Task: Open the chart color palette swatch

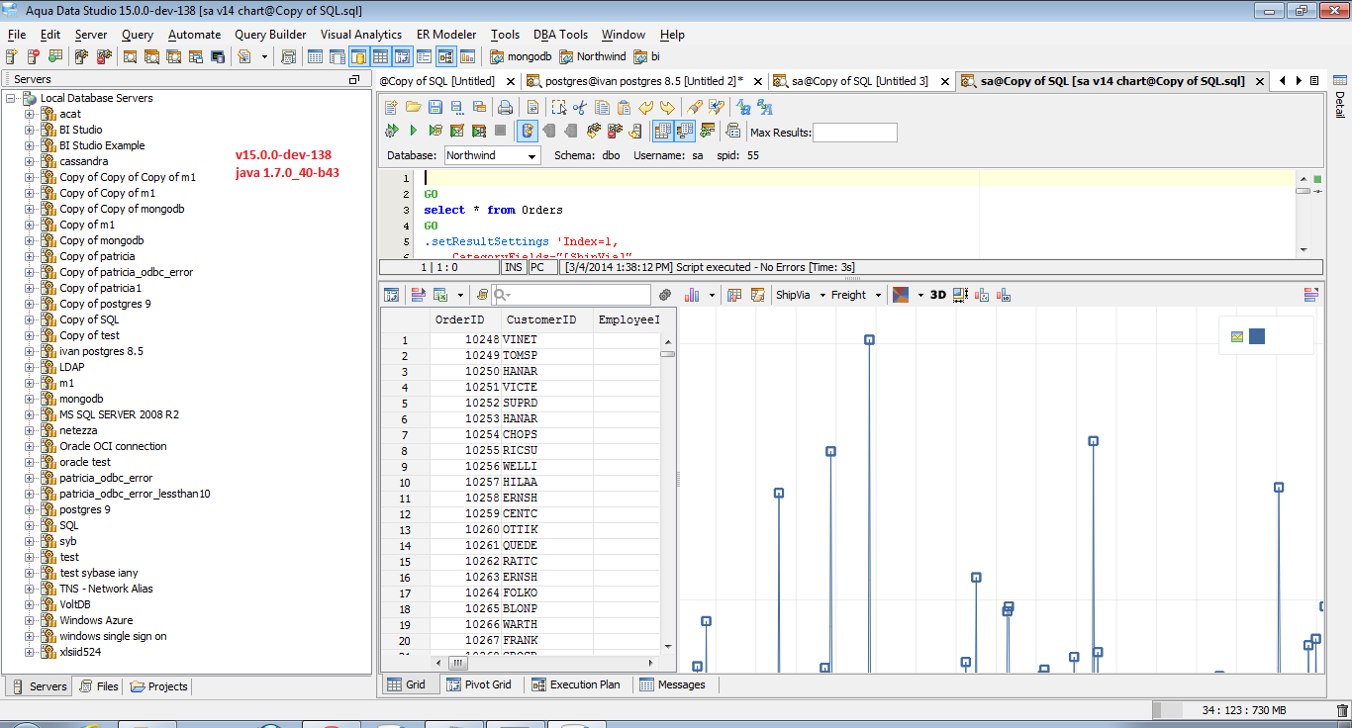Action: (x=901, y=295)
